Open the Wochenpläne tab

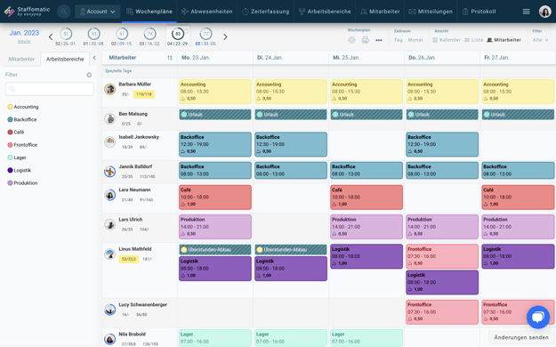click(x=149, y=12)
